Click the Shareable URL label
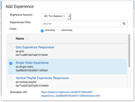This screenshot has height=102, width=135. click(x=19, y=92)
